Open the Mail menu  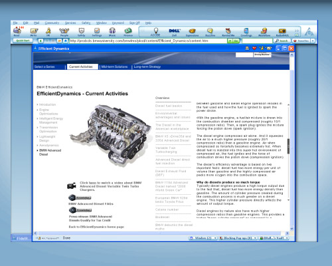pyautogui.click(x=37, y=23)
